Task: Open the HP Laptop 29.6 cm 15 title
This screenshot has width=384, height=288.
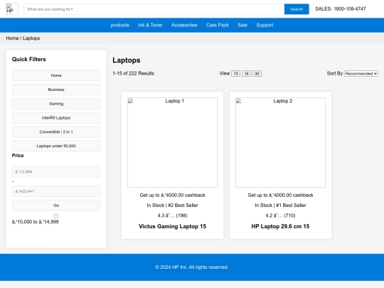Action: point(280,226)
